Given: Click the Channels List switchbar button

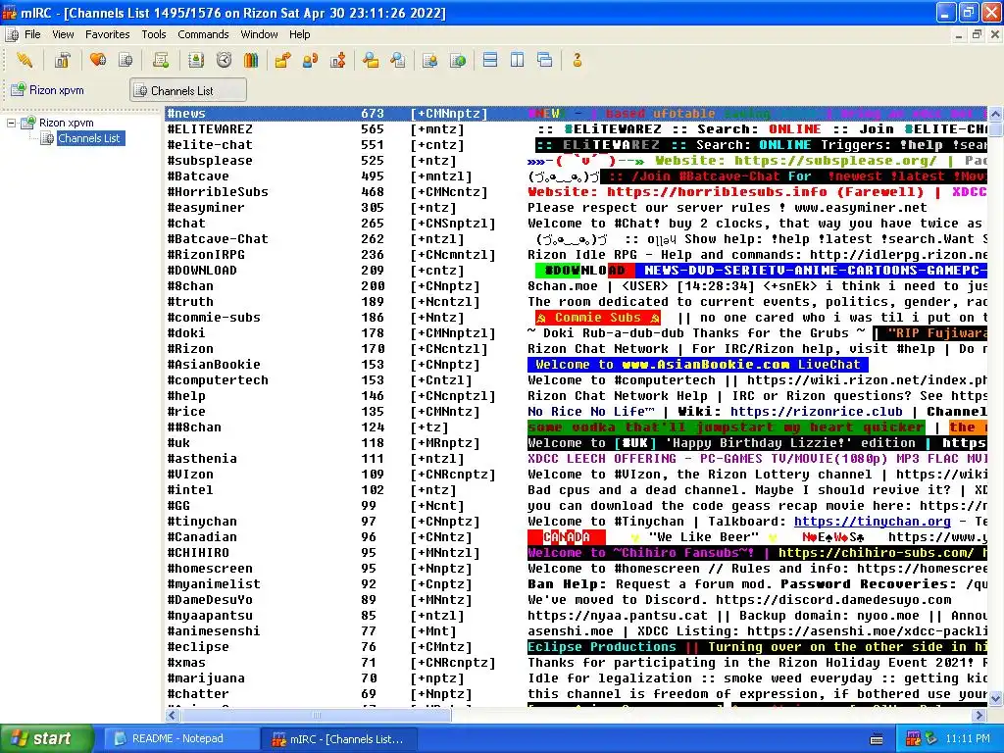Looking at the screenshot, I should click(187, 90).
